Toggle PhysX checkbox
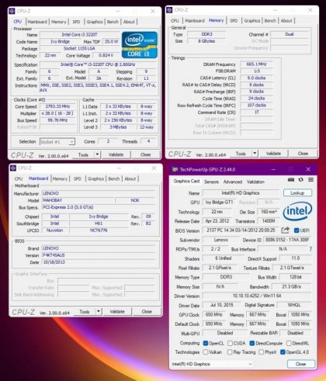Image resolution: width=326 pixels, height=381 pixels. tap(262, 352)
